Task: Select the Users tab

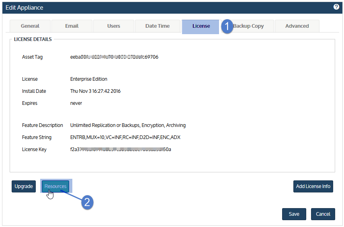Action: (114, 26)
